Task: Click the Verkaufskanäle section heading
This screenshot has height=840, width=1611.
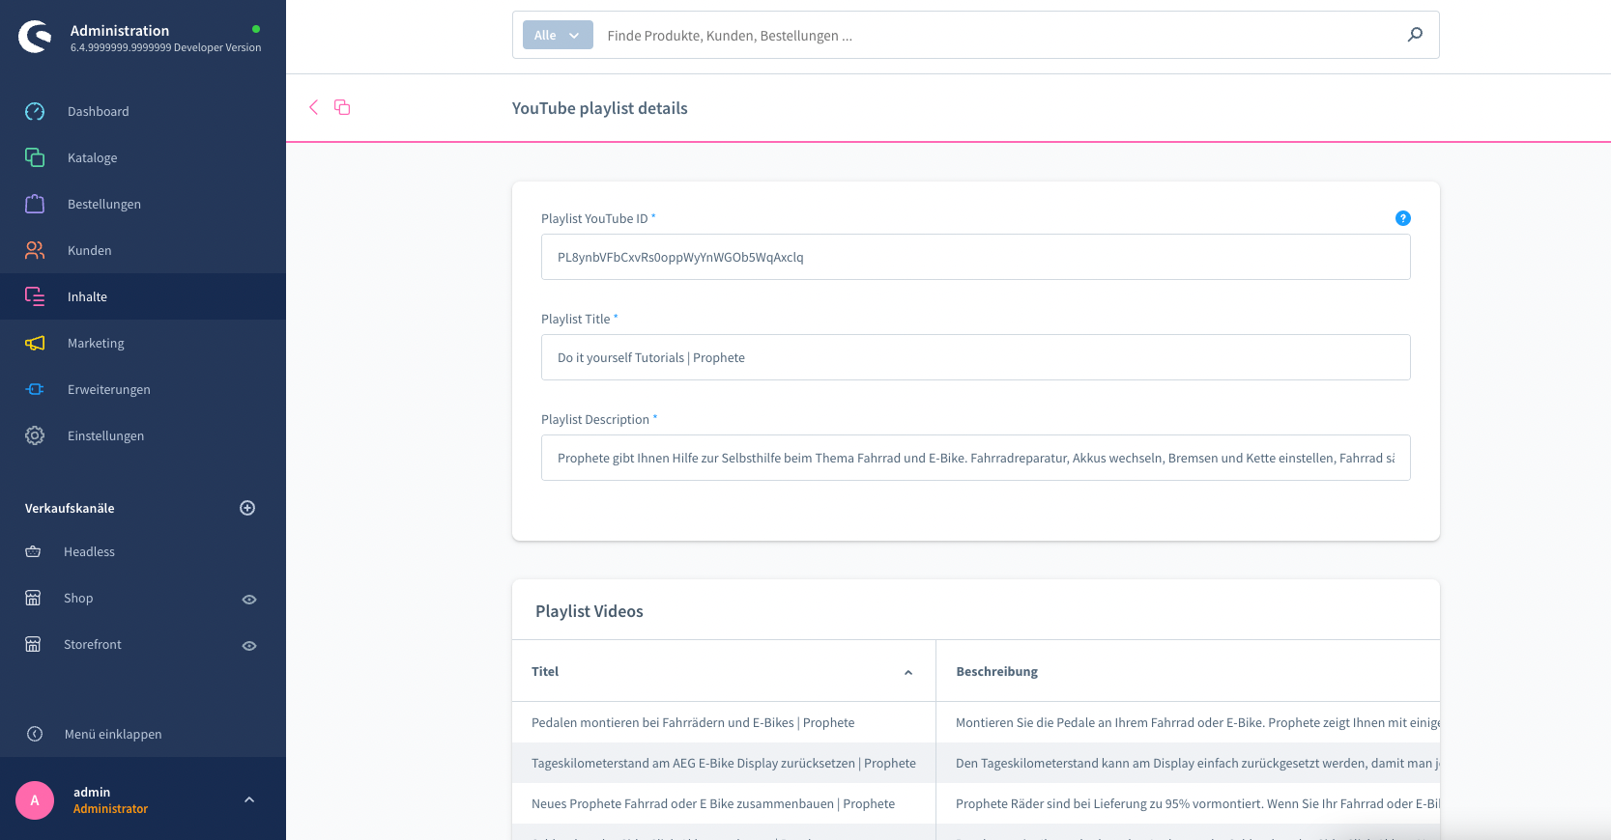Action: [70, 508]
